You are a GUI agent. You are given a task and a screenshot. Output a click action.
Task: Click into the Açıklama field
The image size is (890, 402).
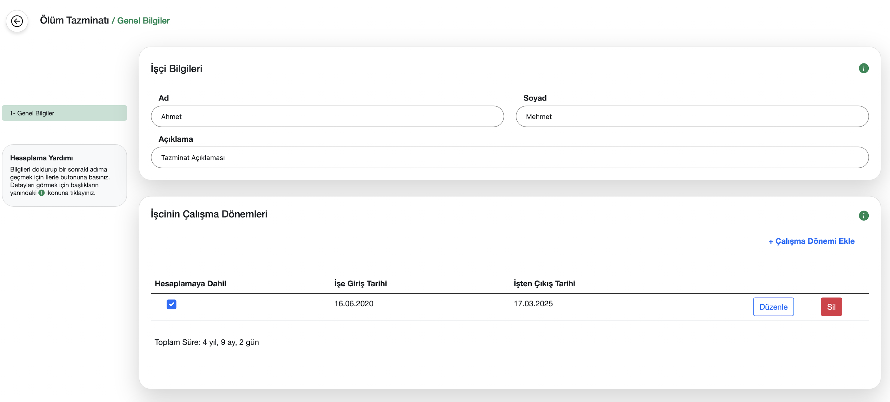(x=510, y=158)
